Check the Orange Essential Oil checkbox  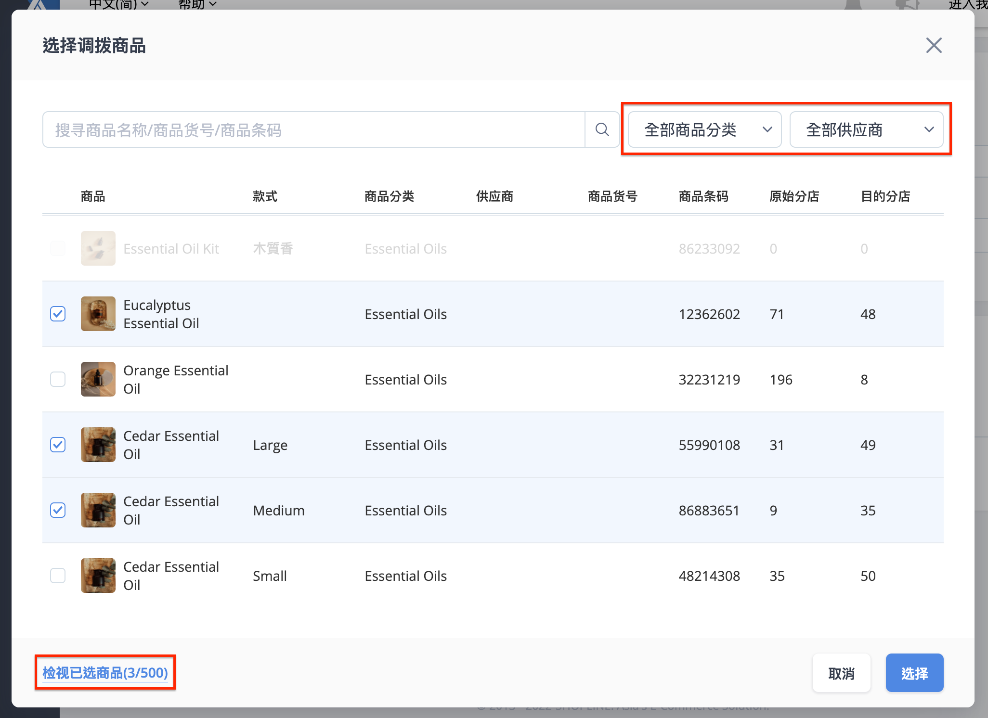click(x=58, y=379)
